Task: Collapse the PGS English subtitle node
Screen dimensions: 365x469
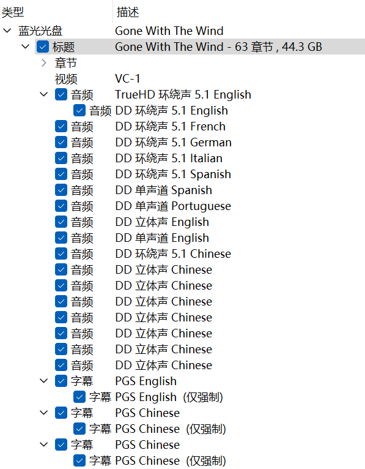Action: coord(44,381)
